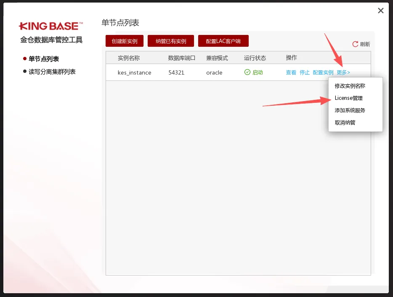Open 配置实例 link for kes_instance
Screen dimensions: 393x297
323,72
